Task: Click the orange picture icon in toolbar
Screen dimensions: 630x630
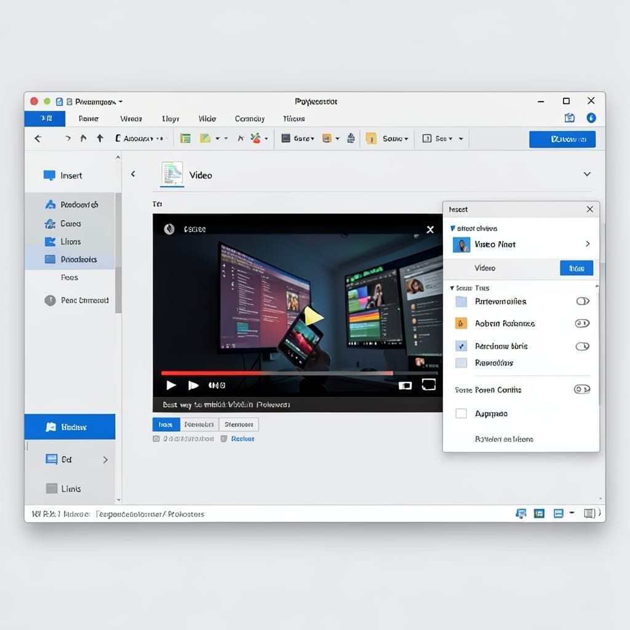Action: [x=327, y=138]
